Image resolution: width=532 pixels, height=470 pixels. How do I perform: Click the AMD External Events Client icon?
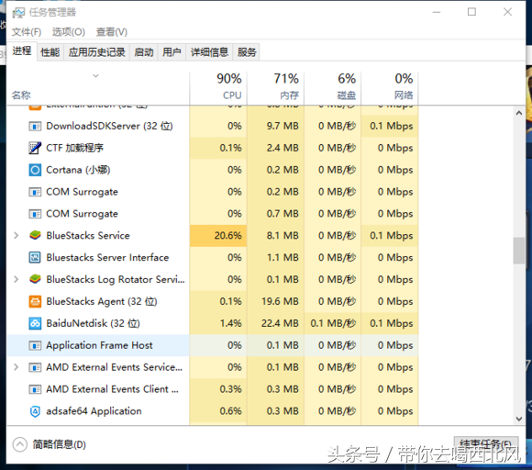click(35, 389)
